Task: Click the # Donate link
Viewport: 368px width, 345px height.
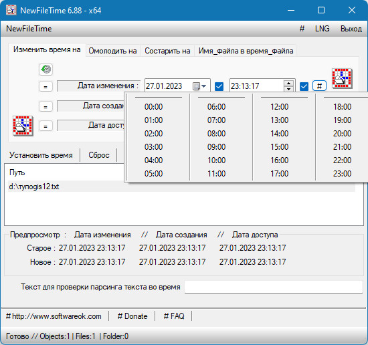Action: click(132, 316)
